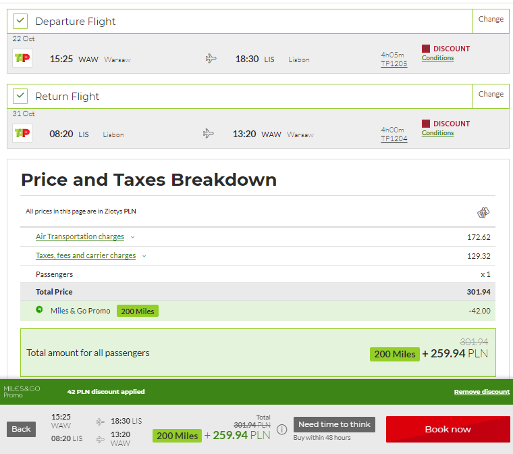The width and height of the screenshot is (513, 454).
Task: Expand Taxes, fees and carrier charges
Action: click(86, 255)
